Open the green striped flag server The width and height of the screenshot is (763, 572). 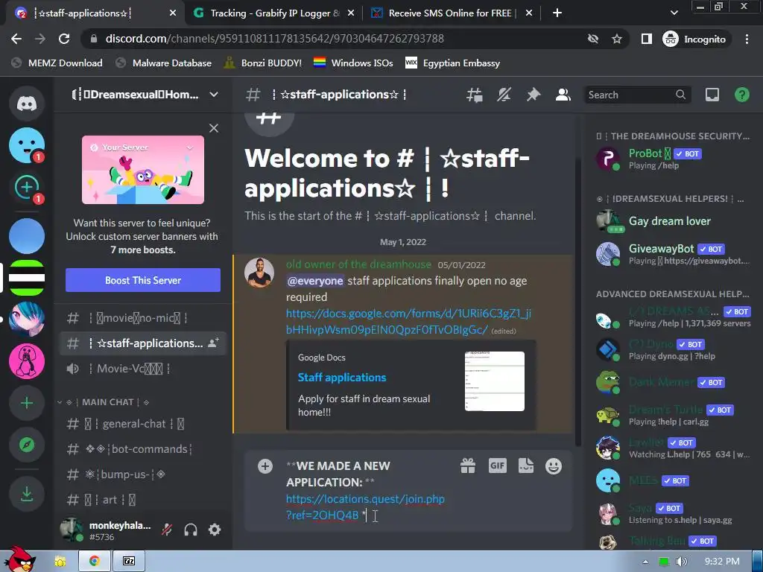coord(27,278)
